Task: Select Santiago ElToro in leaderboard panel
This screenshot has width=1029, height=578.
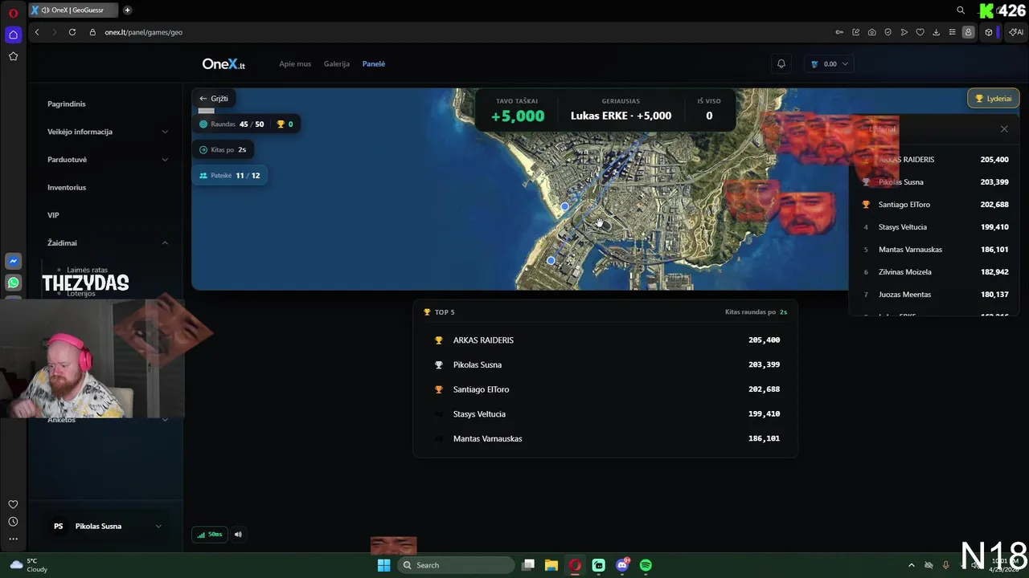Action: click(934, 205)
